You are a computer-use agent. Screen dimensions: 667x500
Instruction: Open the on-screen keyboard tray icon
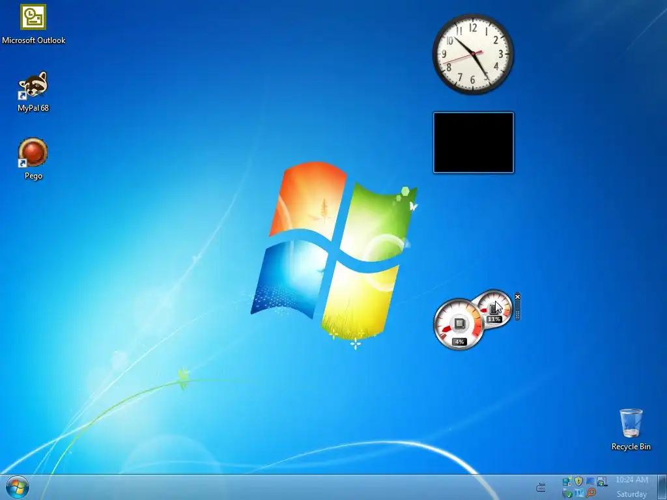click(541, 487)
